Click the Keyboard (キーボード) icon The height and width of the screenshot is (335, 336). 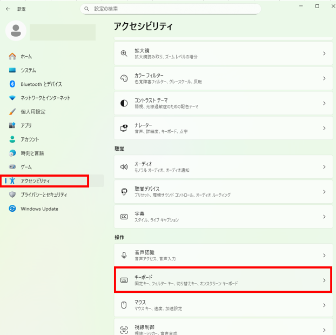pos(124,280)
